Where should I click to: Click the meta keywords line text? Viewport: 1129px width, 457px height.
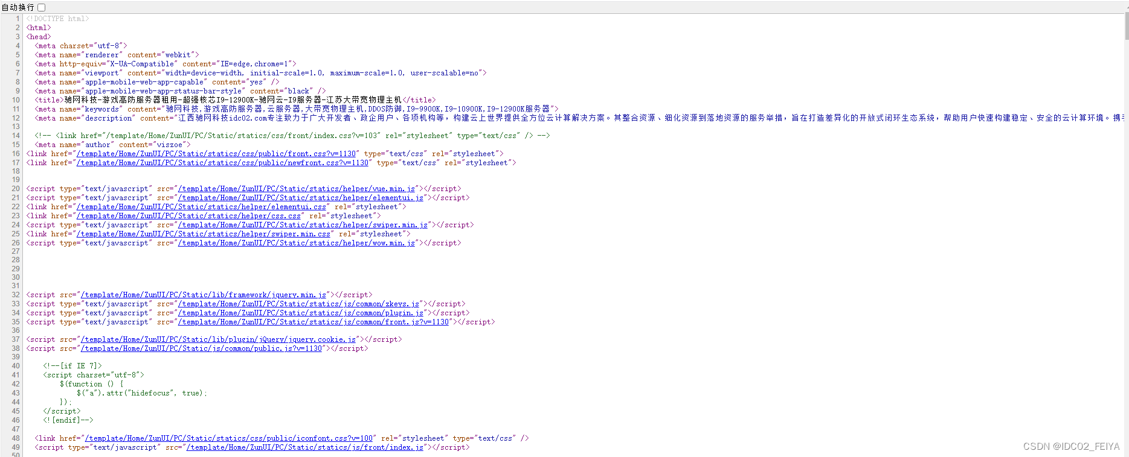click(x=297, y=109)
